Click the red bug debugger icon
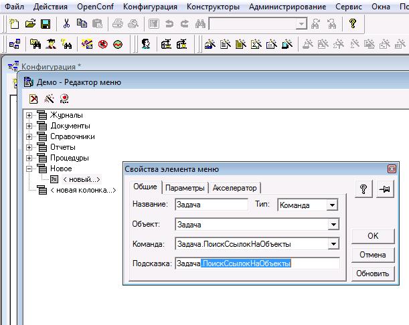Screen dimensions: 409x325 pos(103,44)
